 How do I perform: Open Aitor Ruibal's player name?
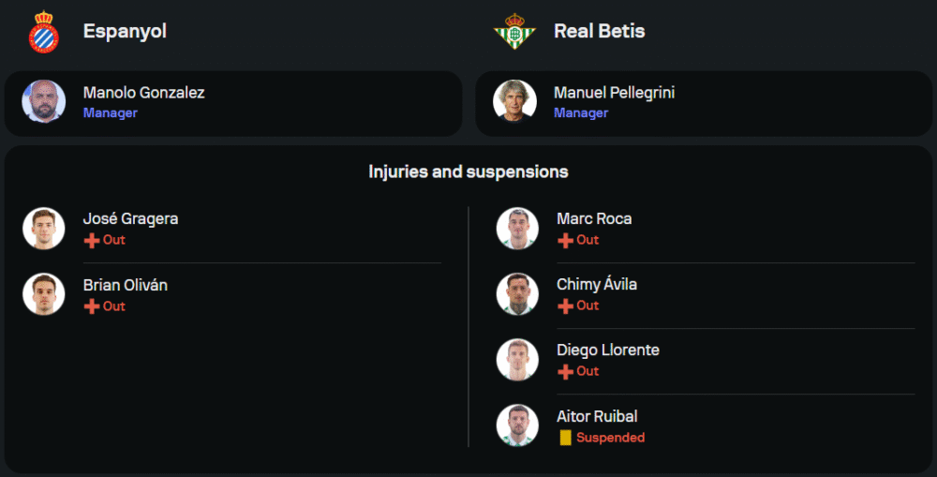(x=597, y=416)
